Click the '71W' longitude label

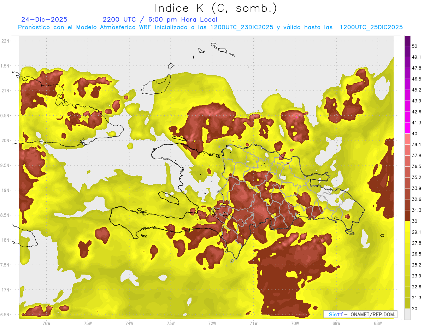253,323
